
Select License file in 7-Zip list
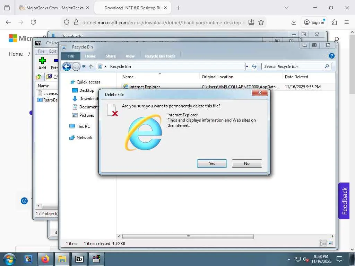(x=47, y=94)
